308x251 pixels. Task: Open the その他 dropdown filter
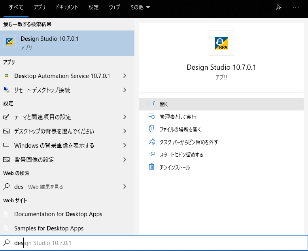(140, 7)
